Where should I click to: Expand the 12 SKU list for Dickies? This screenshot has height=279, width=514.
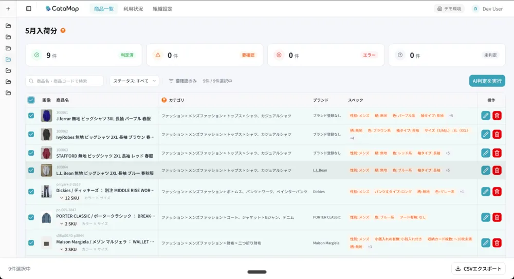coord(69,198)
